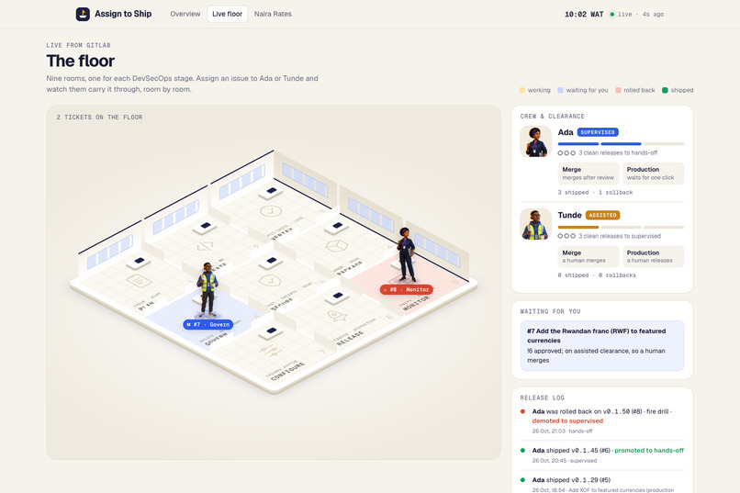This screenshot has height=493, width=740.
Task: Click the Assign to Ship title
Action: click(x=123, y=14)
